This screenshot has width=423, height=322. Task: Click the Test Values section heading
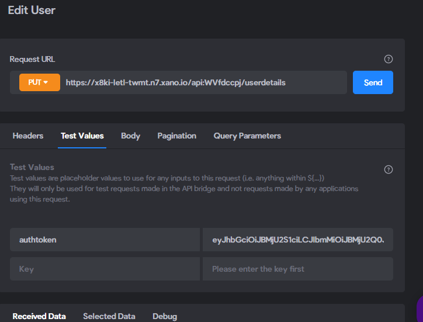(32, 167)
